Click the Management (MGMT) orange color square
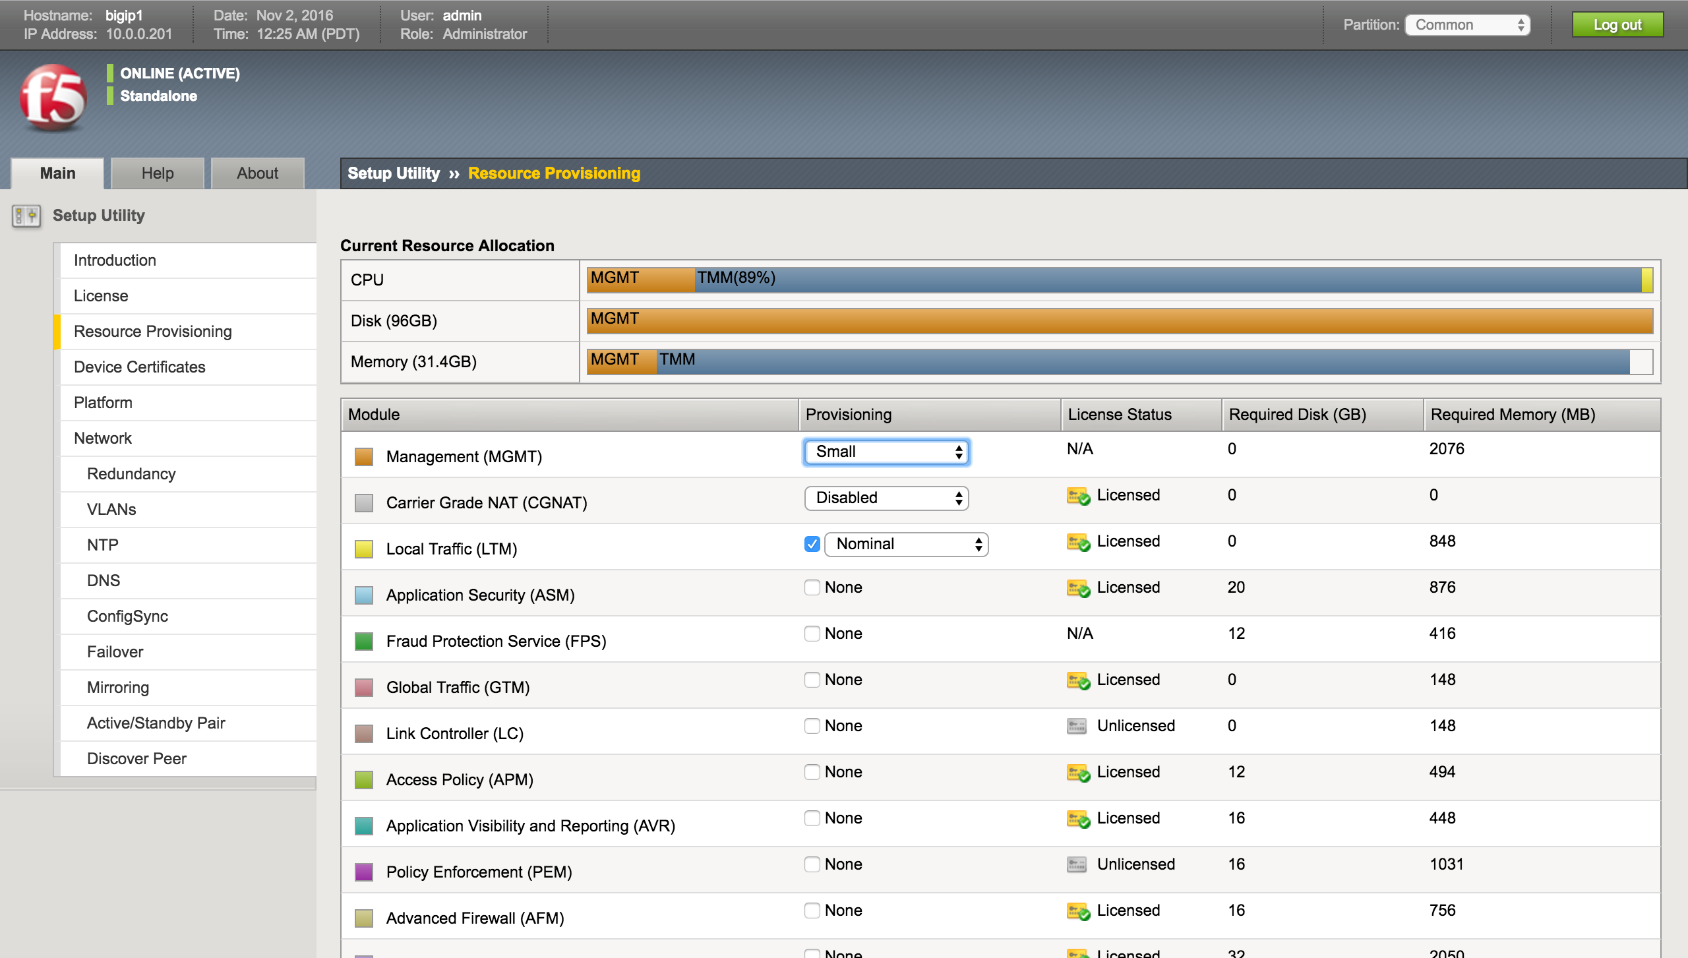The image size is (1688, 958). (364, 457)
